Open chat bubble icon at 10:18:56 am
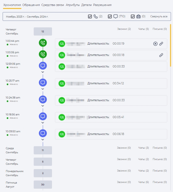 [43, 116]
